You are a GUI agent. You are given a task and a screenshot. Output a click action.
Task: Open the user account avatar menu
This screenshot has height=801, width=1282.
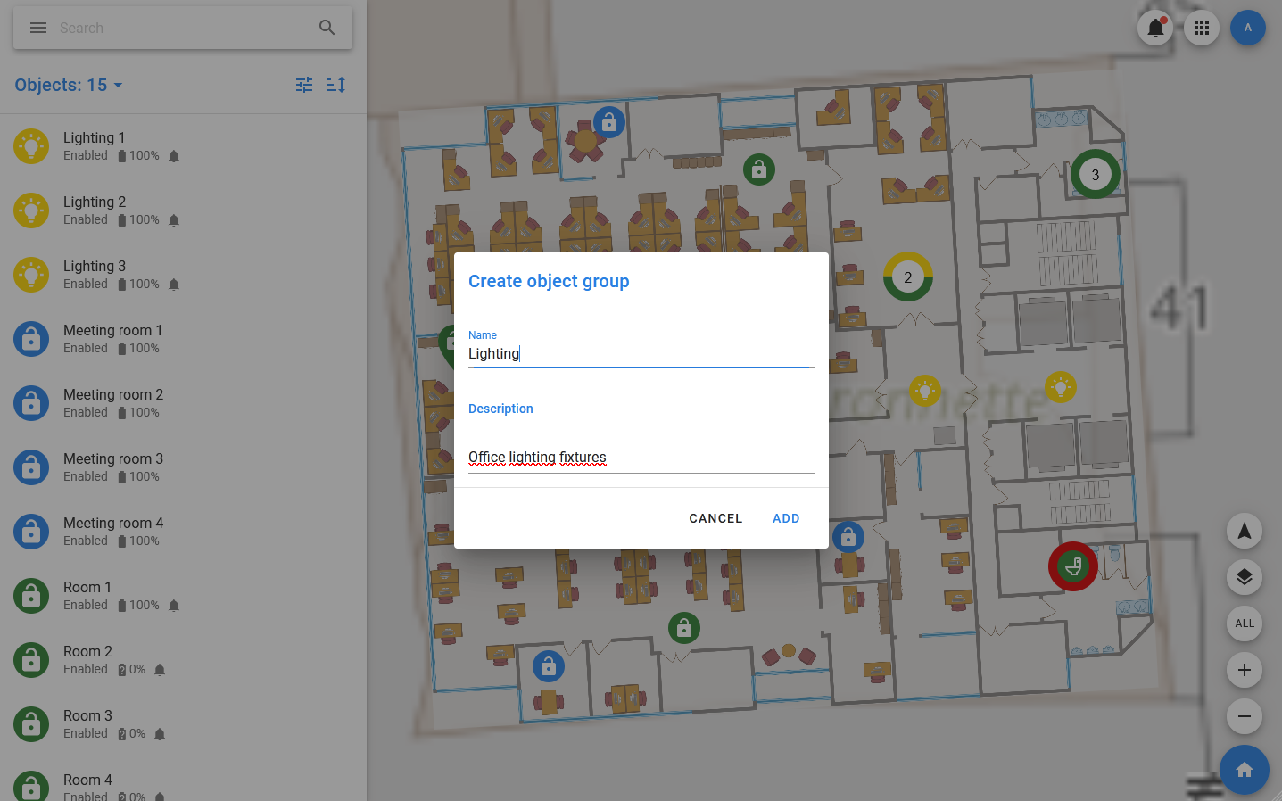[x=1248, y=28]
